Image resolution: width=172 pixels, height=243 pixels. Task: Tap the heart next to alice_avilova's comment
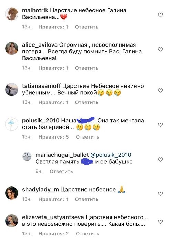point(160,49)
